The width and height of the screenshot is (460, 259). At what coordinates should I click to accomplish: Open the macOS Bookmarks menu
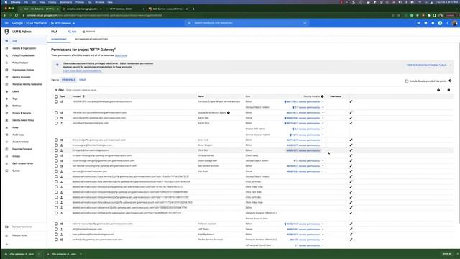65,2
